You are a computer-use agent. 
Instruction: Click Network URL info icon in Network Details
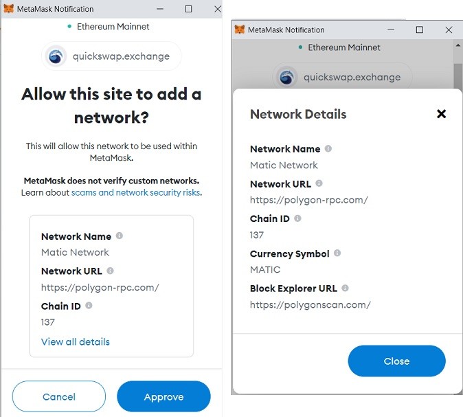(319, 183)
